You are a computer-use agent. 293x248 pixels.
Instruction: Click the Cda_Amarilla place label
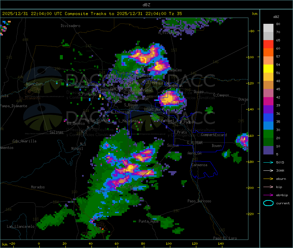pos(24,141)
